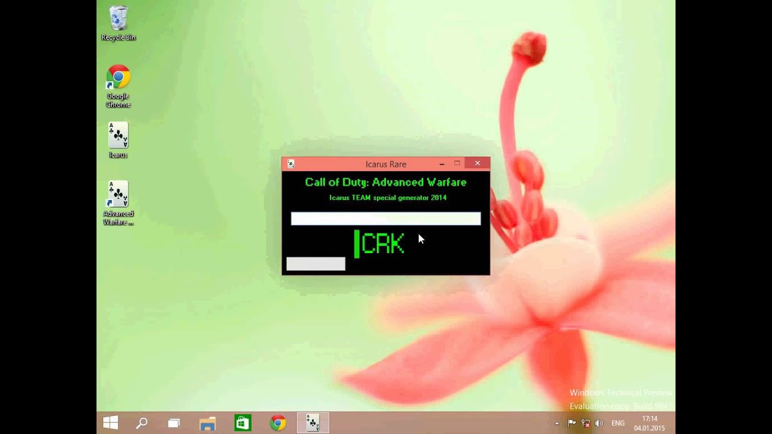Click the "Icarus TEAM special generator 2014" text
The height and width of the screenshot is (434, 772).
pyautogui.click(x=388, y=198)
